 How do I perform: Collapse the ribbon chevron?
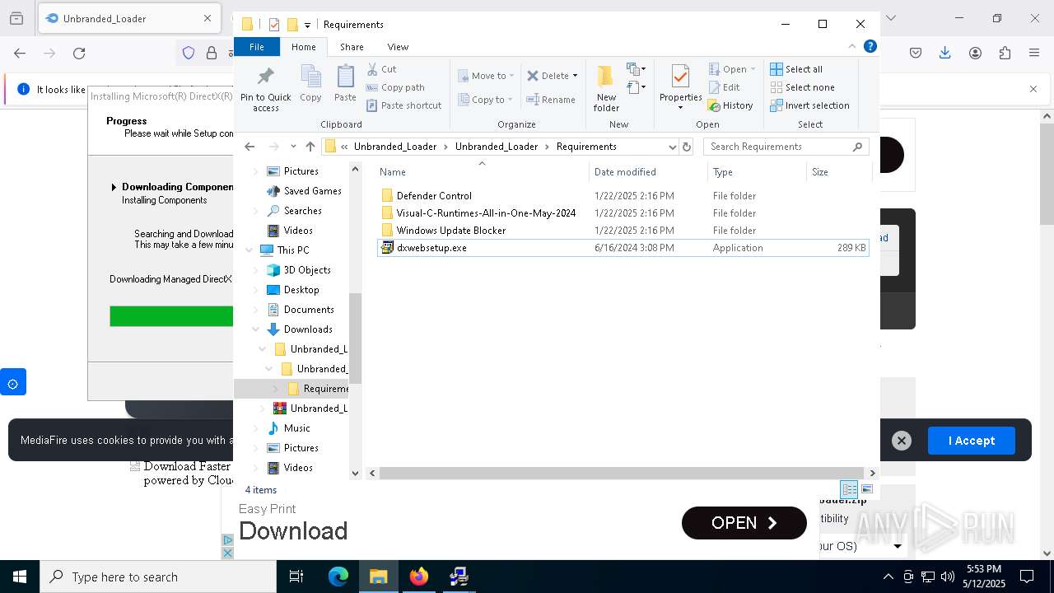(852, 47)
